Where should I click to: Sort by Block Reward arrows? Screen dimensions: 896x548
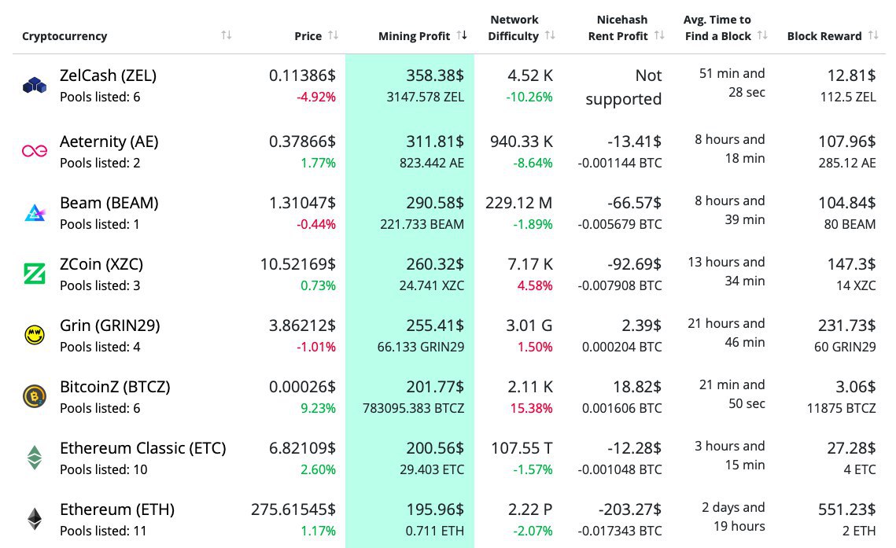[x=872, y=35]
